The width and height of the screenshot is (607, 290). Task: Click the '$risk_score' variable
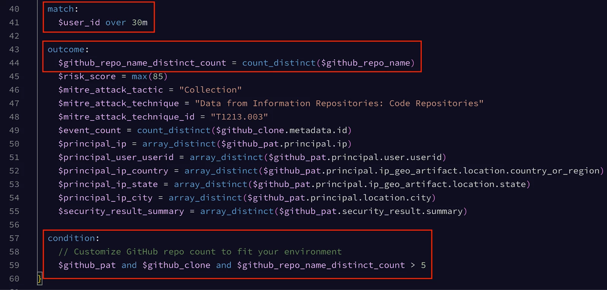coord(87,77)
